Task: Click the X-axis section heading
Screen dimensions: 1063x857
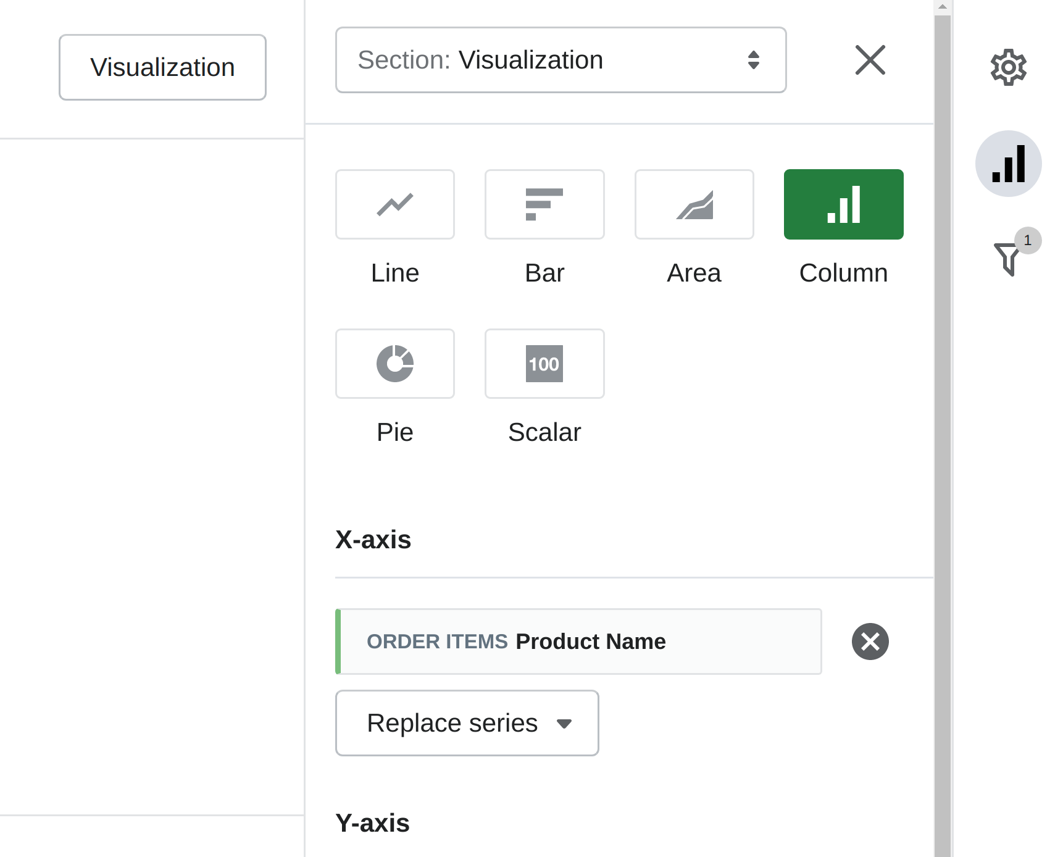Action: (x=373, y=539)
